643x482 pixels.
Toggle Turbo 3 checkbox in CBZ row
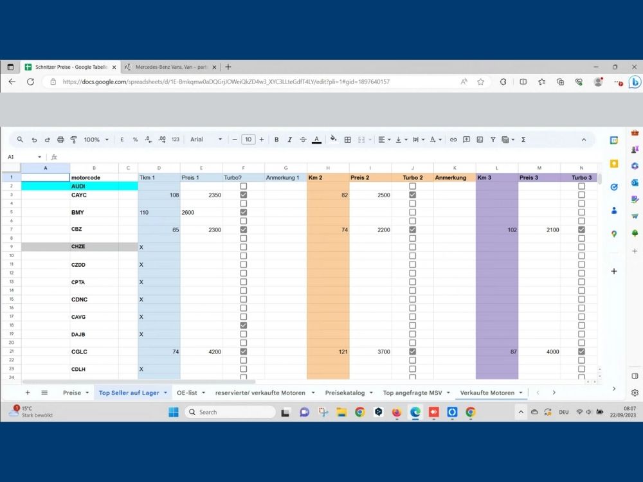pyautogui.click(x=581, y=229)
